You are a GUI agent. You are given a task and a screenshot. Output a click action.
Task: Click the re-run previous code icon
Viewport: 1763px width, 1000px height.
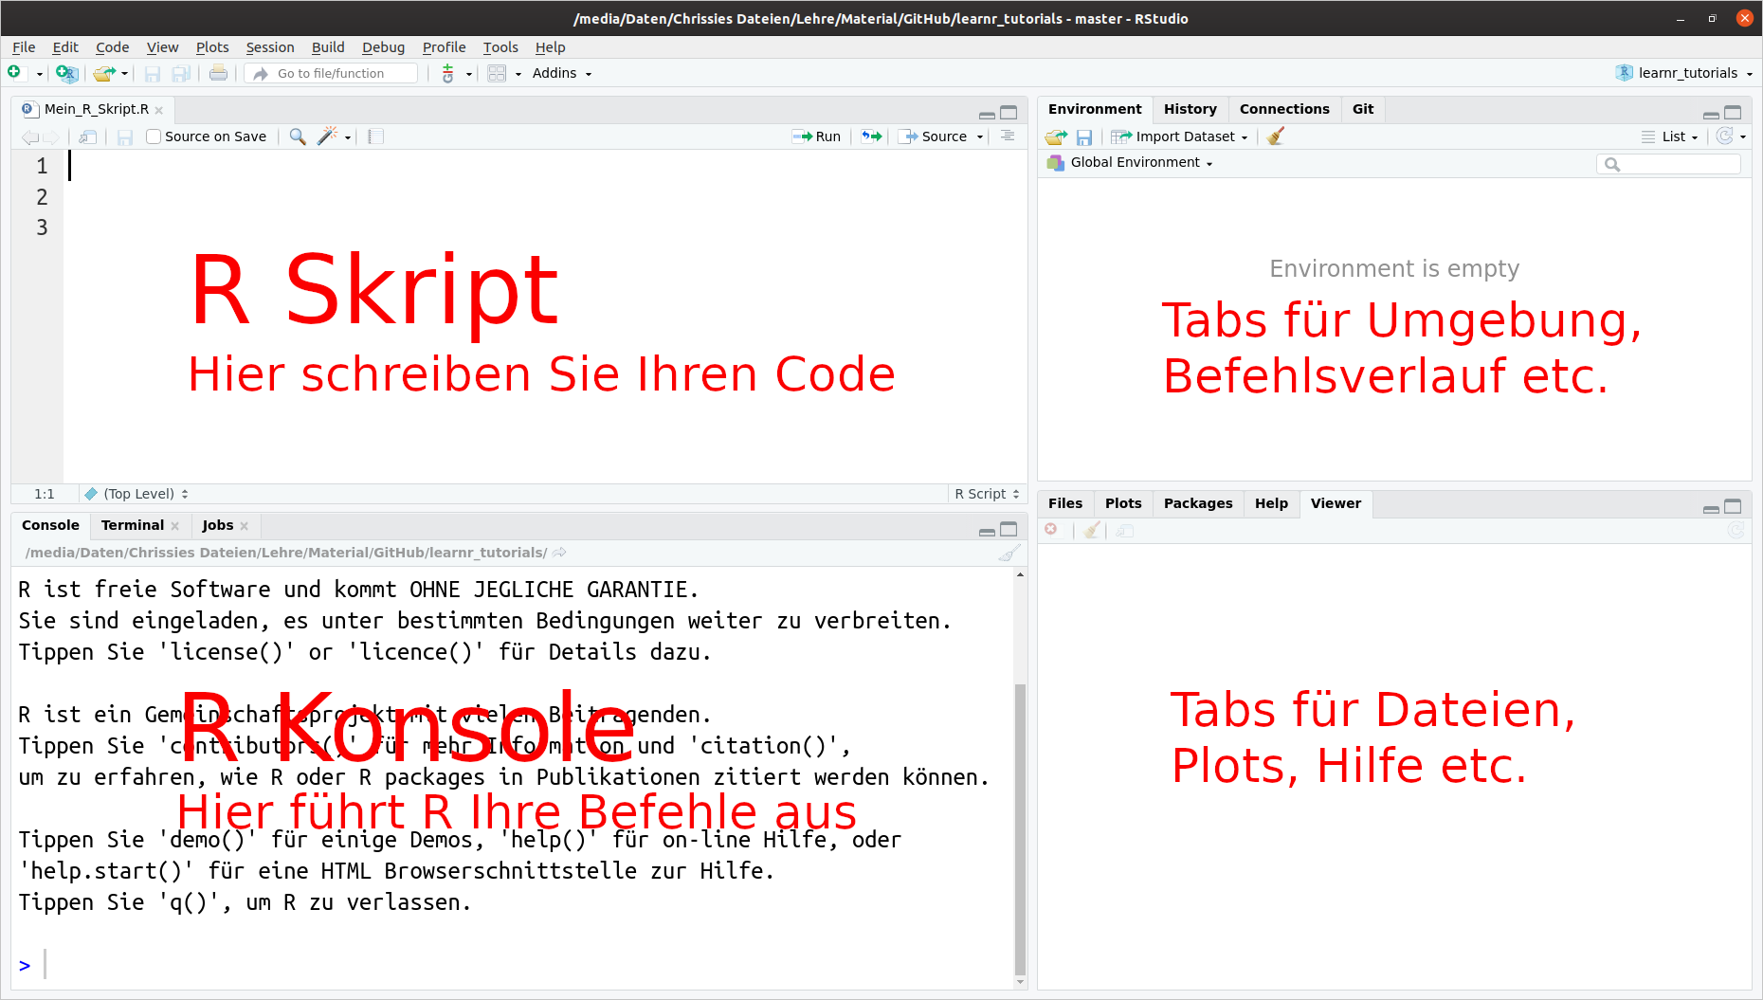click(871, 136)
